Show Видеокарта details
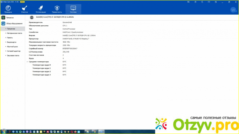 point(11,42)
